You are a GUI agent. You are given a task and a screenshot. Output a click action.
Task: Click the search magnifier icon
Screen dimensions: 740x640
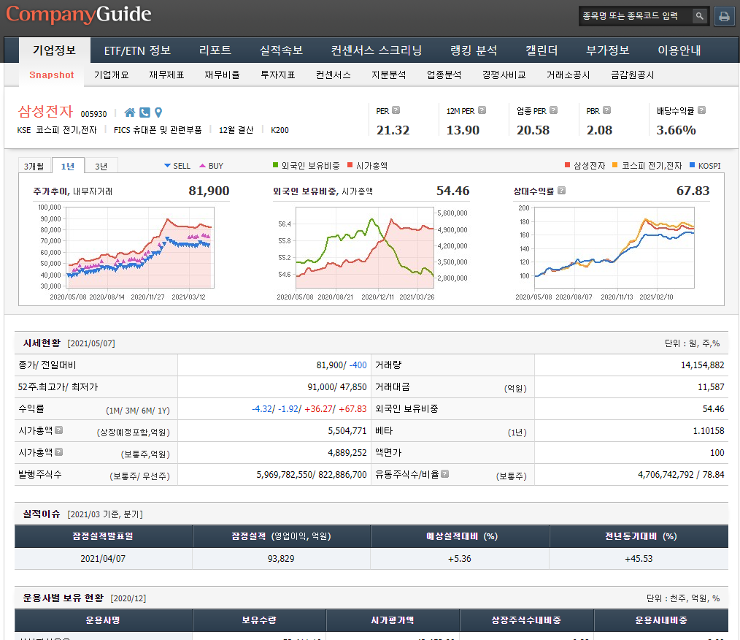(699, 16)
